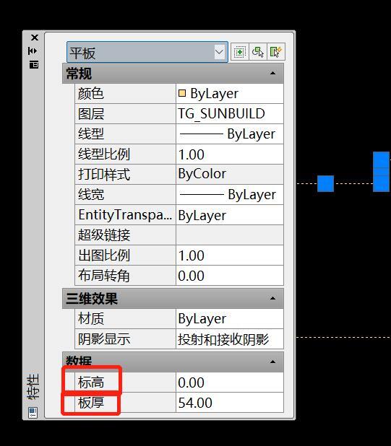The height and width of the screenshot is (446, 391).
Task: Click the Select Objects icon
Action: tap(258, 52)
